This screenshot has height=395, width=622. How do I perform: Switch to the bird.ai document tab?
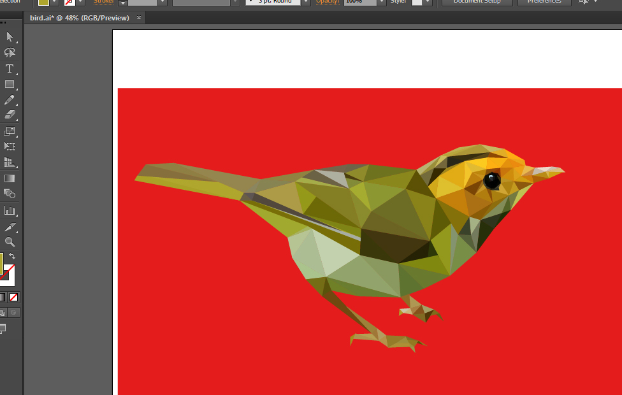(80, 18)
